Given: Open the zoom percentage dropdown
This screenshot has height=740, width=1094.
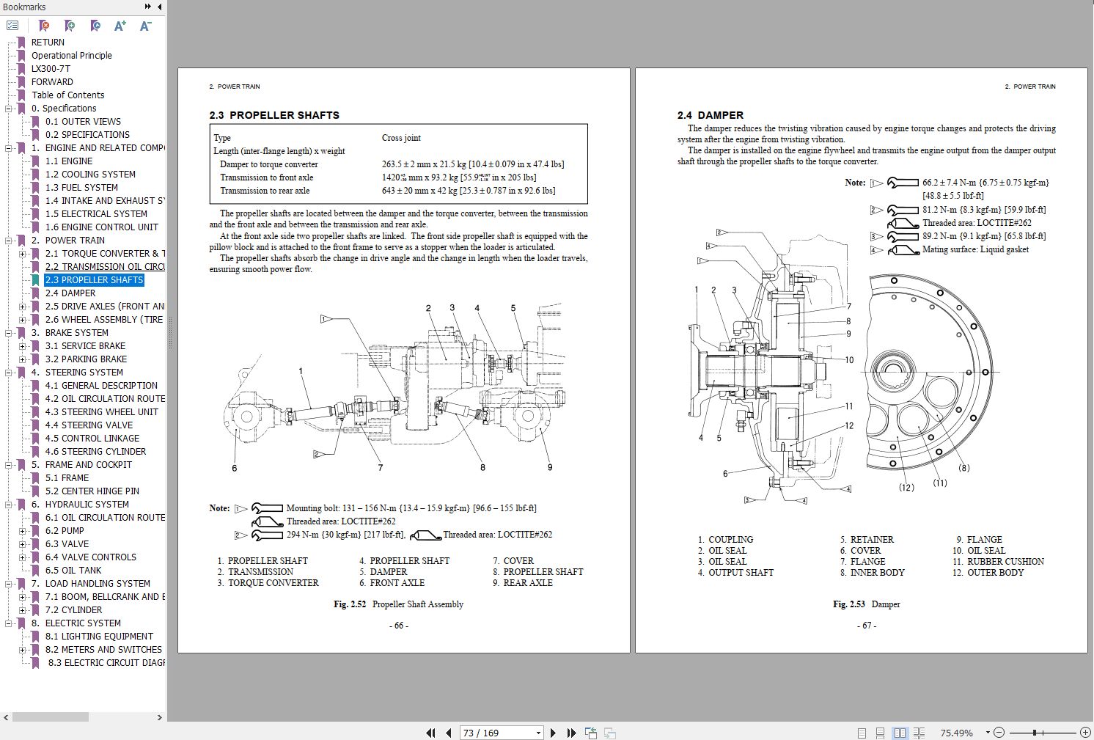Looking at the screenshot, I should (x=988, y=733).
